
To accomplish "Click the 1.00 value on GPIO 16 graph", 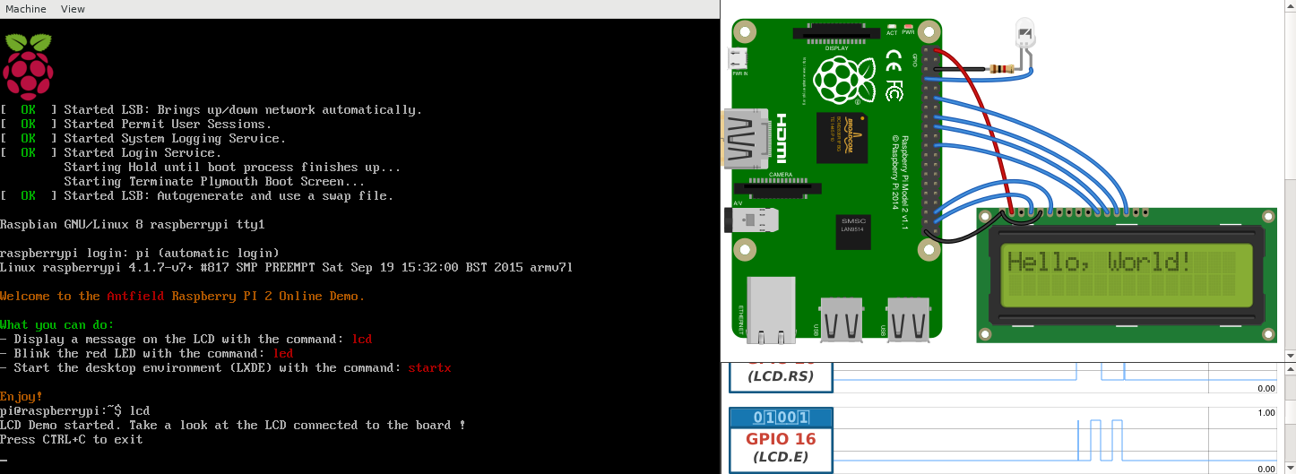I will click(1266, 413).
